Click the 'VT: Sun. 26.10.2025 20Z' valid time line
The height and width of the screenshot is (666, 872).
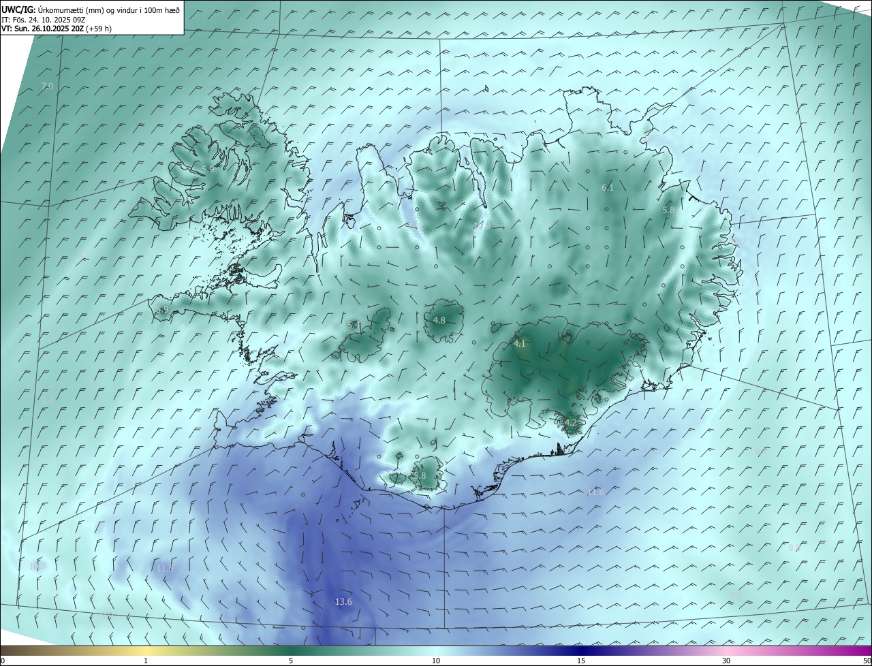coord(57,29)
